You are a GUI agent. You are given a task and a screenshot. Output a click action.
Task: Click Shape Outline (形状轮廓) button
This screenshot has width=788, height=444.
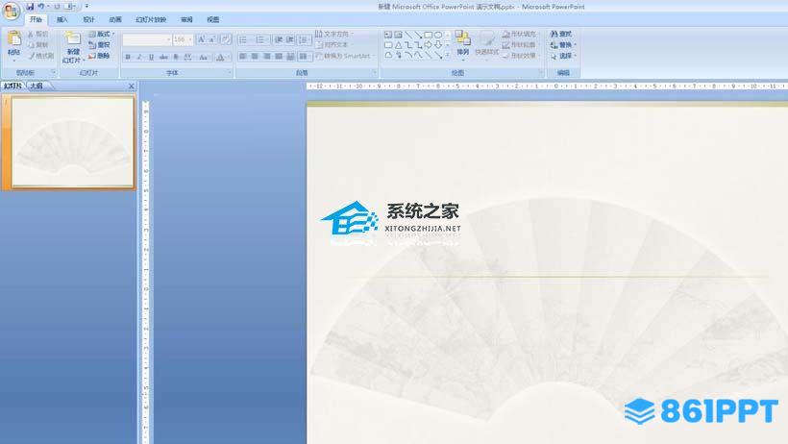click(519, 45)
